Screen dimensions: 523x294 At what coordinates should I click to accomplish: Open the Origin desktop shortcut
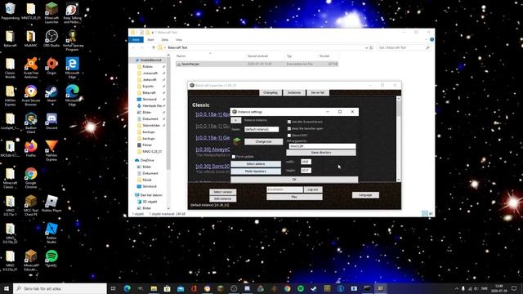[x=51, y=65]
